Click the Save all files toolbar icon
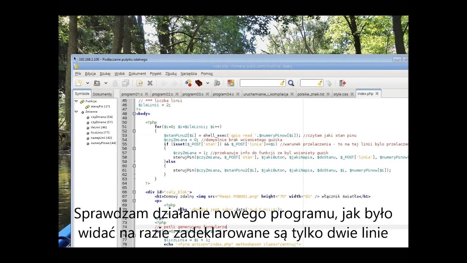Screen dimensions: 467x263 point(126,83)
